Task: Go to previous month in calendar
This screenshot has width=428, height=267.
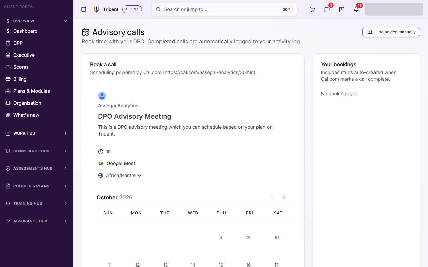Action: pyautogui.click(x=272, y=197)
